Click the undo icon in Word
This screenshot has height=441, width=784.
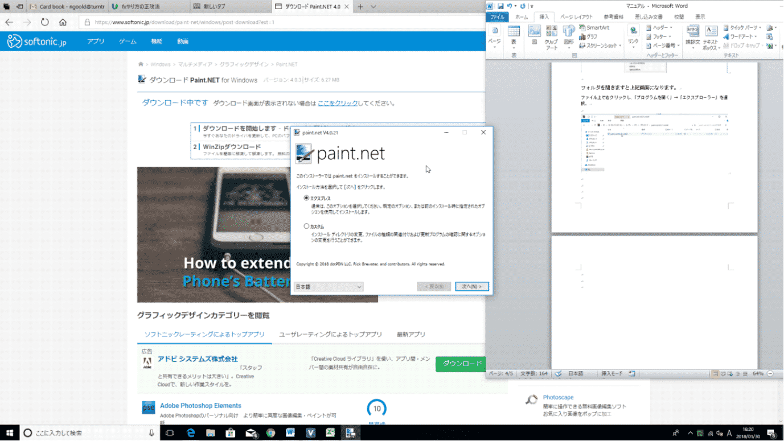510,6
